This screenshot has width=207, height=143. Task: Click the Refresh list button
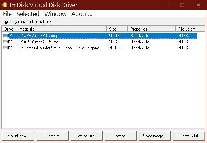coord(189,136)
